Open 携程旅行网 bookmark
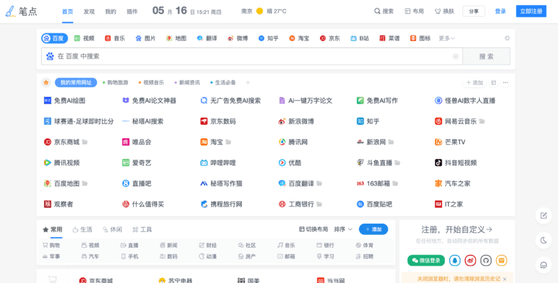 click(x=221, y=204)
